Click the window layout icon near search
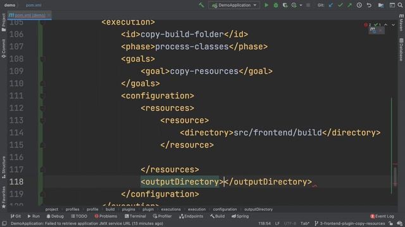The height and width of the screenshot is (227, 405). (392, 5)
